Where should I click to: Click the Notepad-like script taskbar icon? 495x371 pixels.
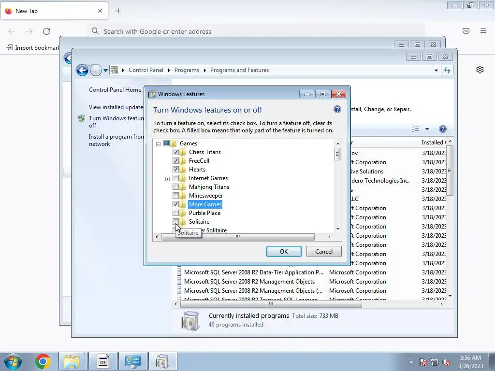(x=102, y=361)
